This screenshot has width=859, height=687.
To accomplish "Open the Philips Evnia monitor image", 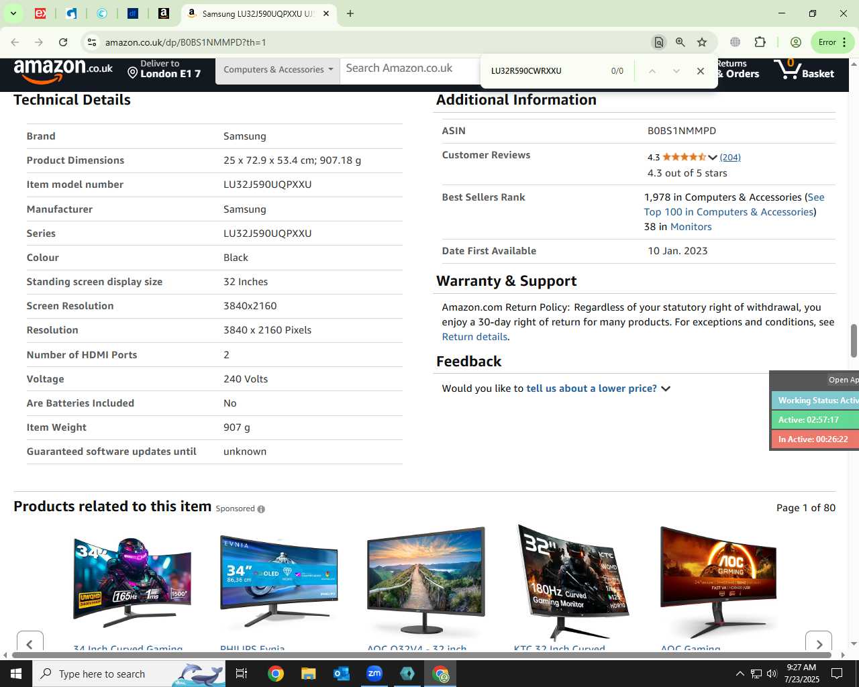I will pyautogui.click(x=279, y=581).
